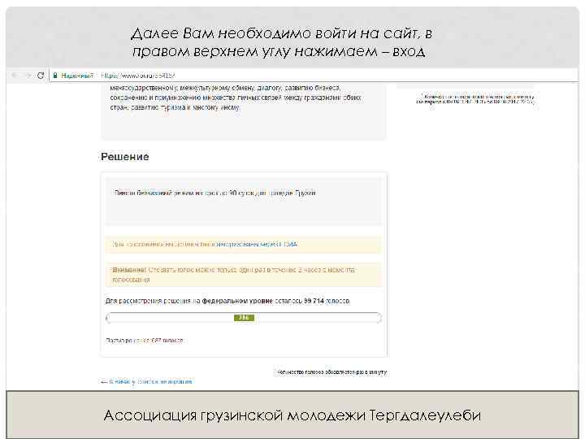This screenshot has height=439, width=585.
Task: Click the green 286 vote progress indicator
Action: coord(244,318)
